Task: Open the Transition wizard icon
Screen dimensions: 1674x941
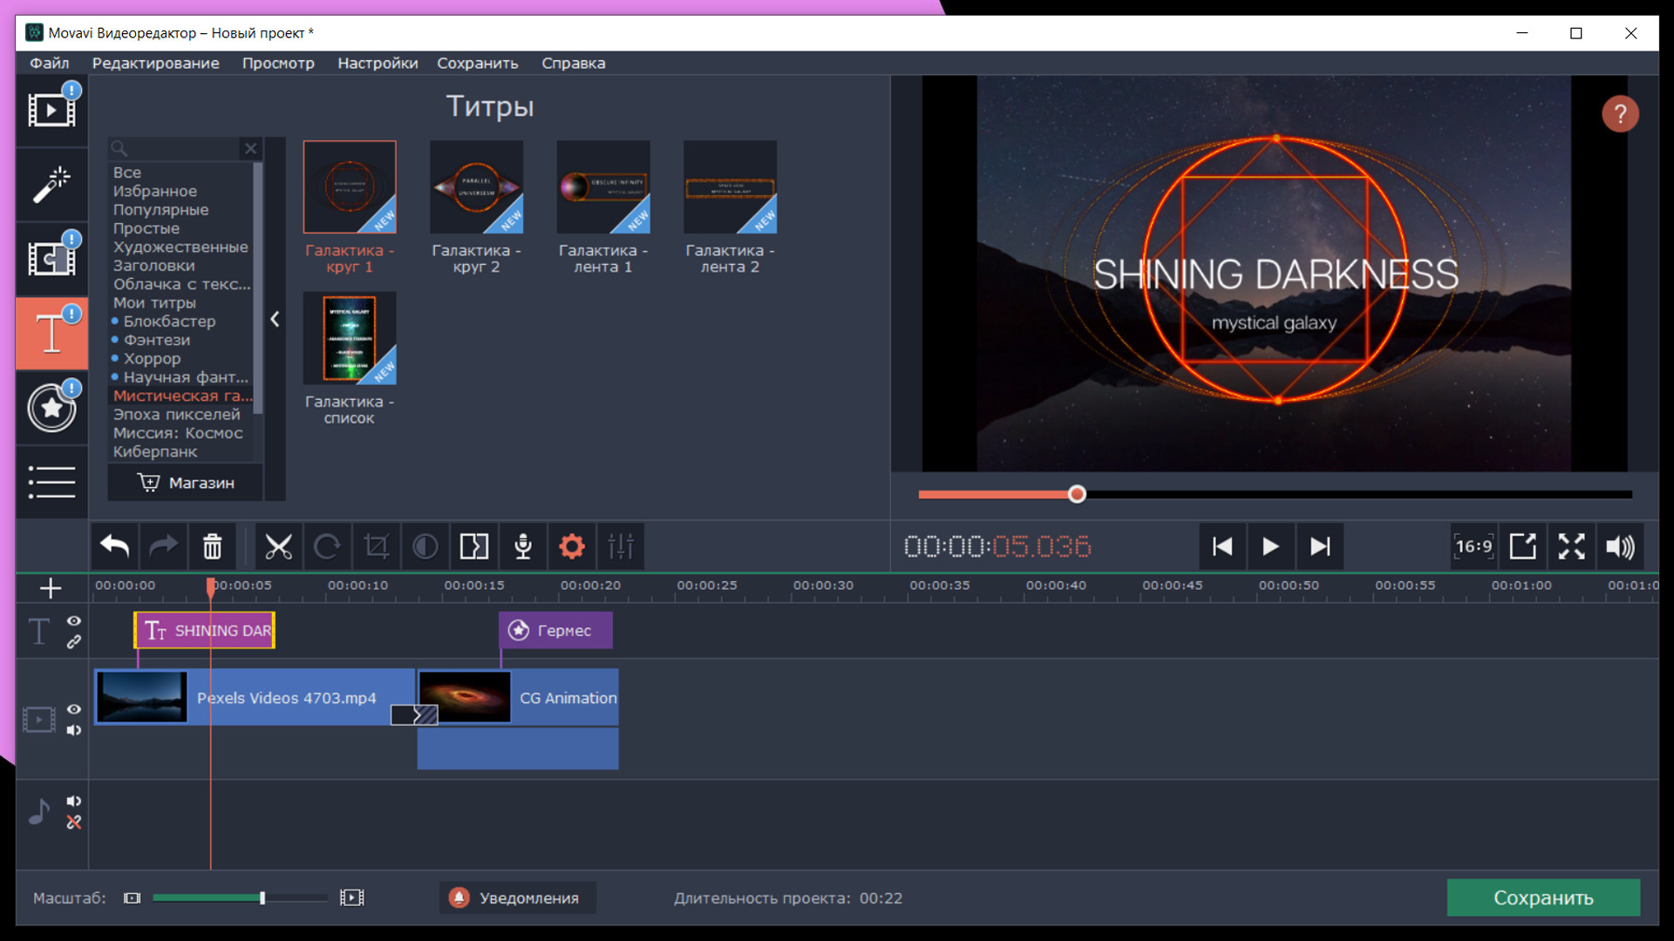Action: [474, 546]
